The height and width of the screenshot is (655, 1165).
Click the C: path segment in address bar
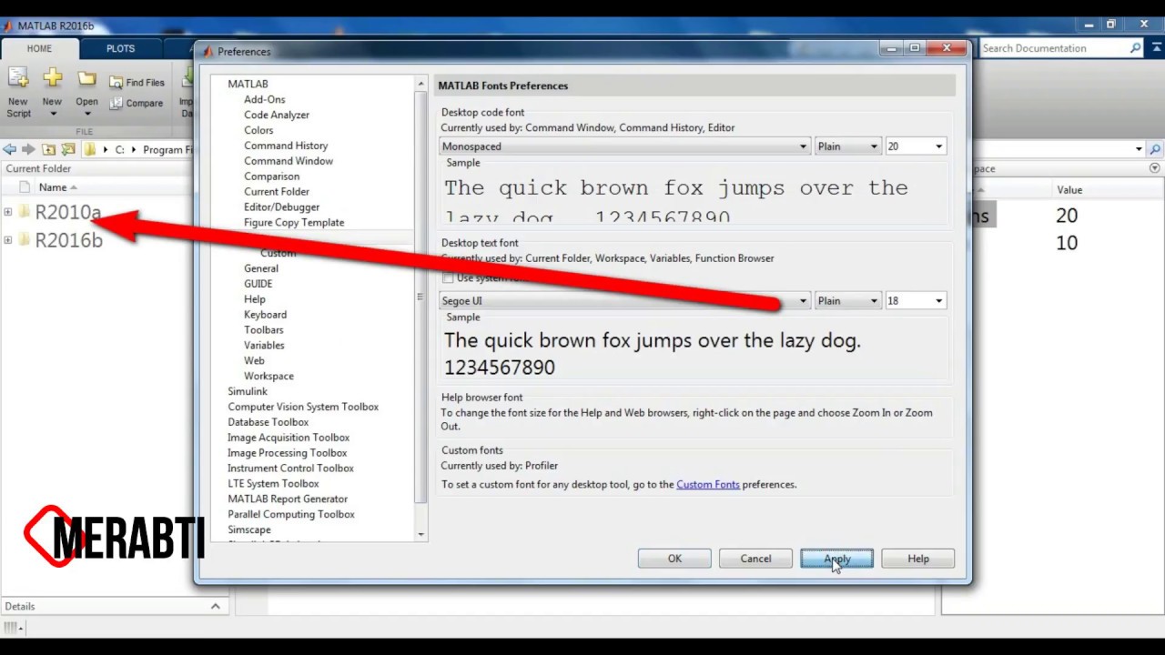119,150
